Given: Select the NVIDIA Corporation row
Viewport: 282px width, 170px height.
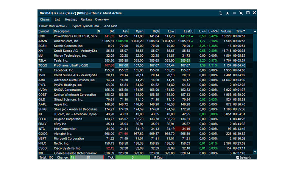Looking at the screenshot, I should pos(142,90).
